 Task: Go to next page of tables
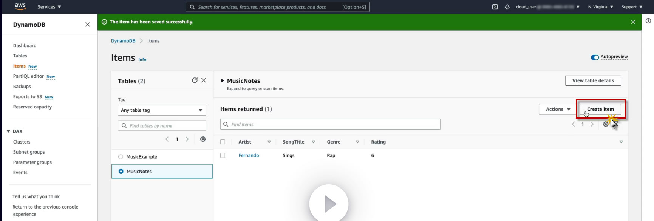tap(187, 139)
